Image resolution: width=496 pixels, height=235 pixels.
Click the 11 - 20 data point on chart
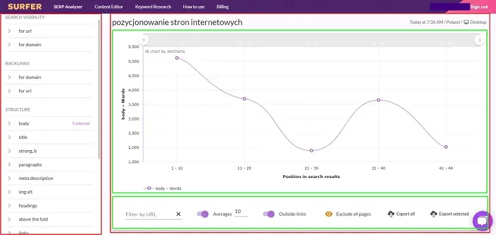pos(244,99)
